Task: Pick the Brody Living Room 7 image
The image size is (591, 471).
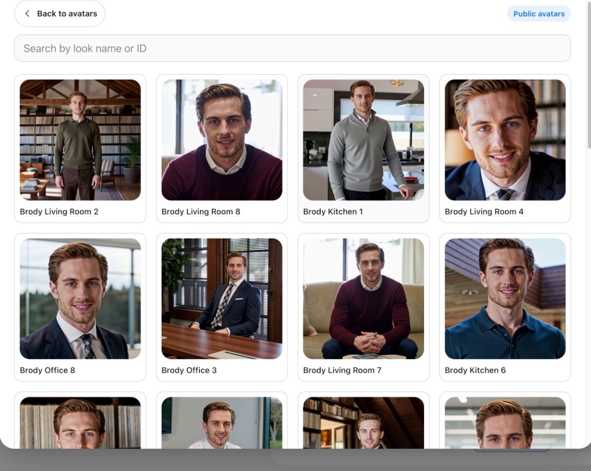Action: coord(363,299)
